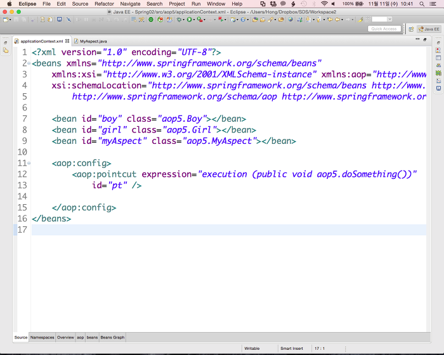Click the macOS clock showing 10:41
Screen dimensions: 444x355
click(x=407, y=4)
